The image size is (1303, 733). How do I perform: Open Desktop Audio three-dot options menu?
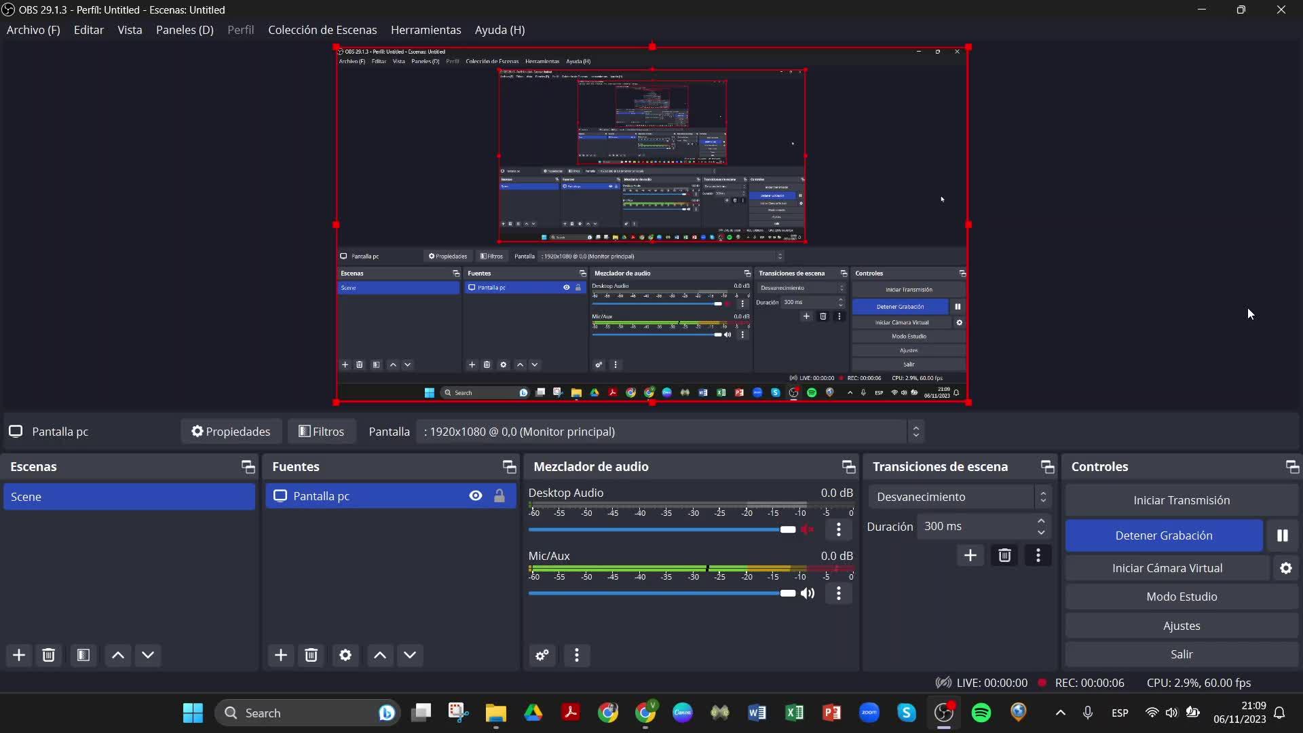[x=839, y=529]
